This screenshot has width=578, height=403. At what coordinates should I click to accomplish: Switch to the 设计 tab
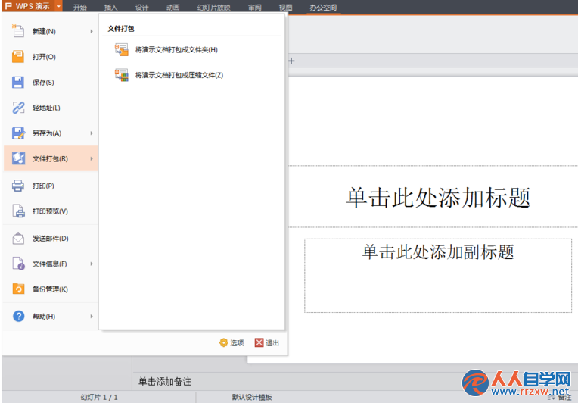click(141, 8)
